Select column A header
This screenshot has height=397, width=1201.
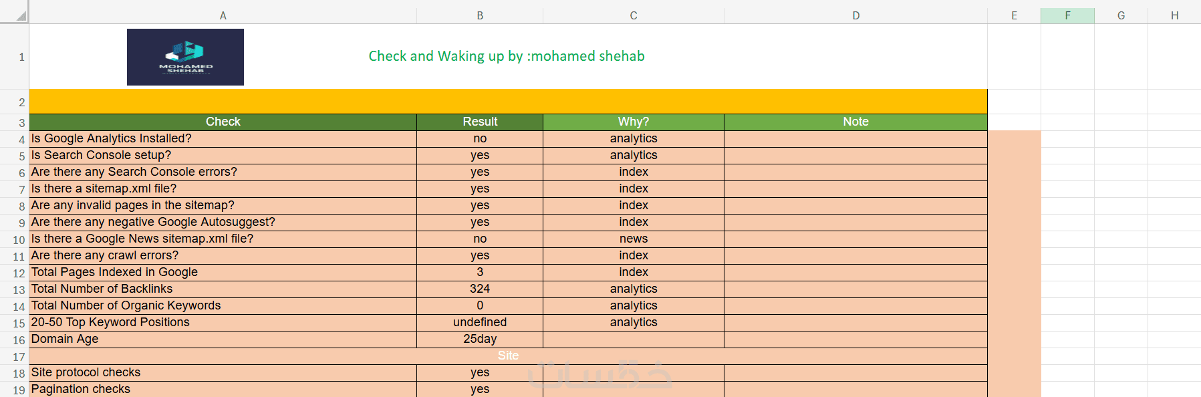pos(223,15)
